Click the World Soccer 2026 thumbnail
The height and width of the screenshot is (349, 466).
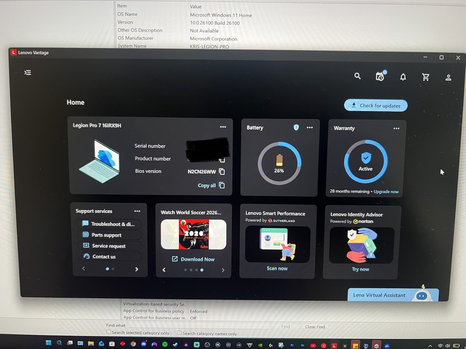(x=194, y=234)
